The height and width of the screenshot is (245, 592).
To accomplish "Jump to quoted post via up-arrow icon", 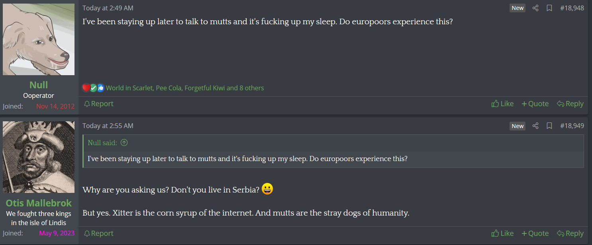I will (124, 142).
